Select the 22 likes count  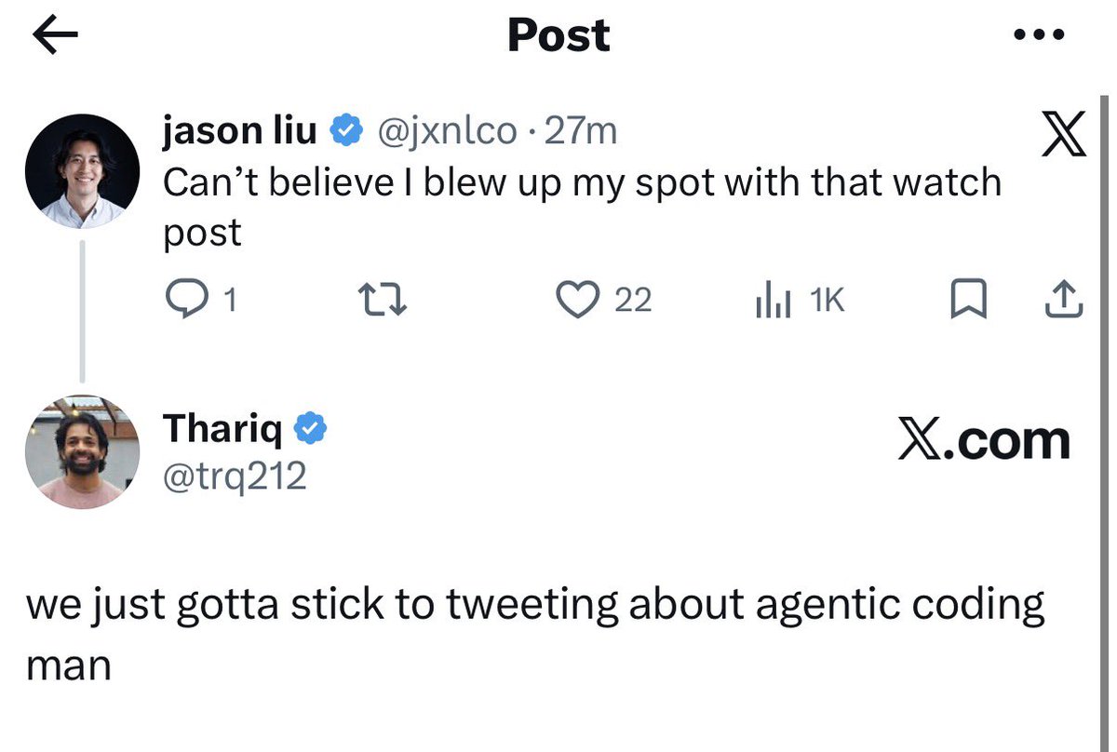click(632, 300)
